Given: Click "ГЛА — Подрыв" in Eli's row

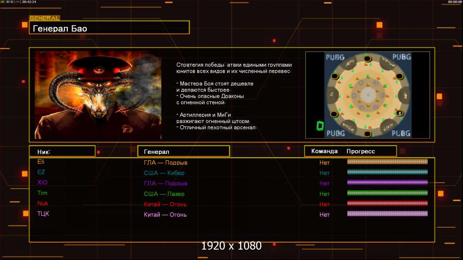Looking at the screenshot, I should tap(165, 162).
